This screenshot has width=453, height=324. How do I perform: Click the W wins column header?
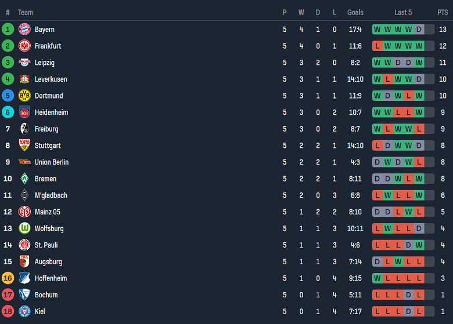point(301,12)
